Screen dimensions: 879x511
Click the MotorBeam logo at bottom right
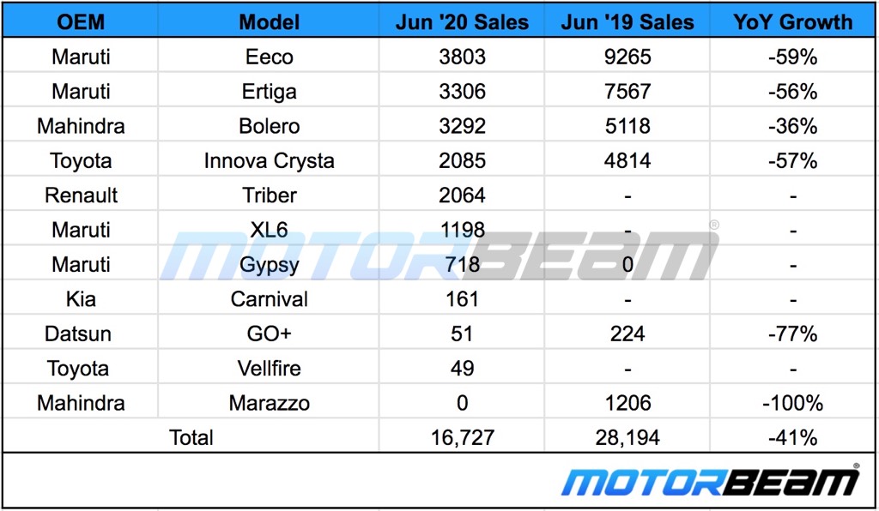click(x=710, y=482)
